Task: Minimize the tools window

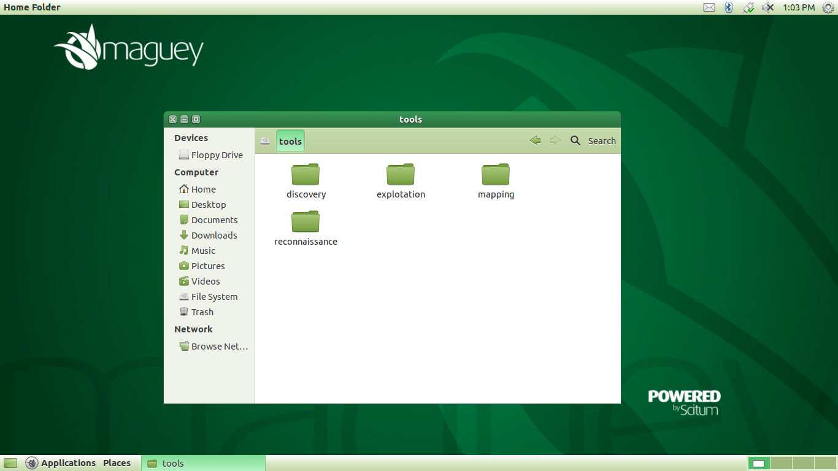Action: coord(185,120)
